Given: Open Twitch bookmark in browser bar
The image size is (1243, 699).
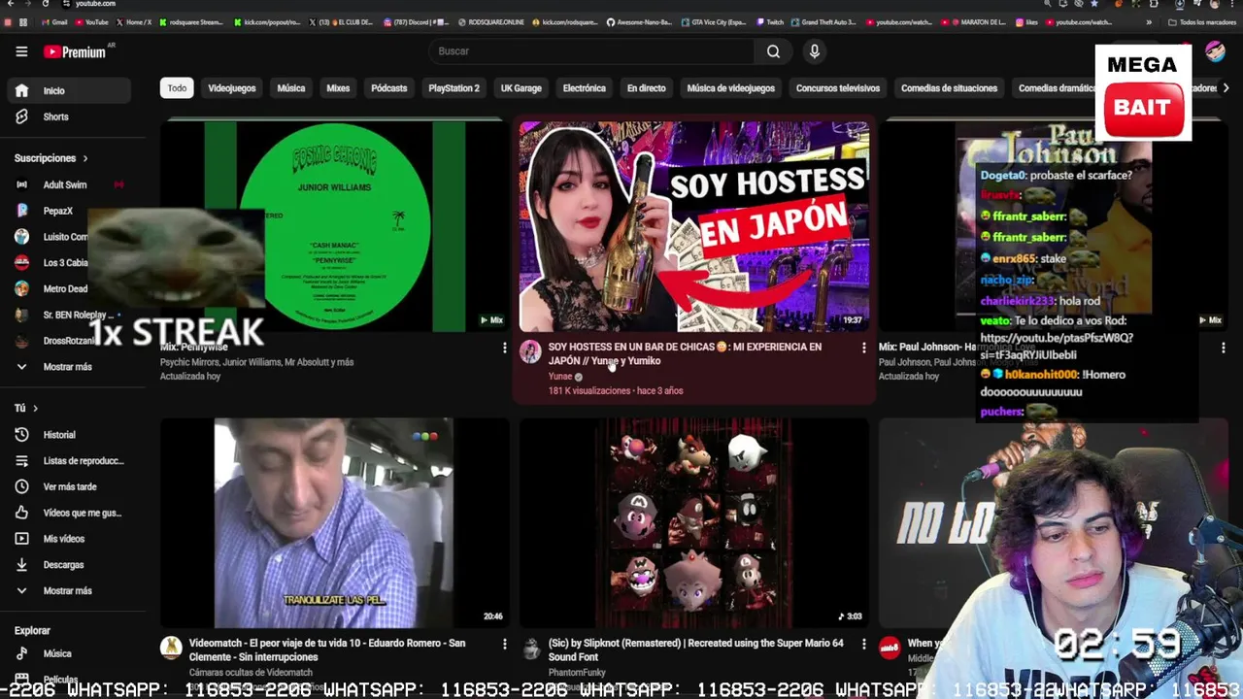Looking at the screenshot, I should (769, 22).
